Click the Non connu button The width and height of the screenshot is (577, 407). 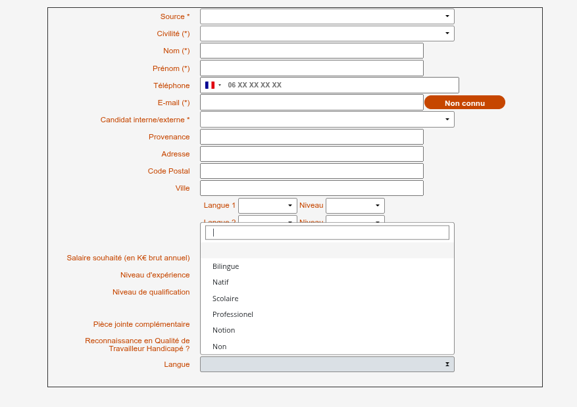tap(464, 103)
